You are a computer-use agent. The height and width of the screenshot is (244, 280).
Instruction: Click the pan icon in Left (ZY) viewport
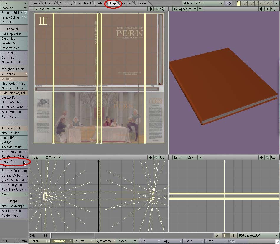pyautogui.click(x=261, y=157)
